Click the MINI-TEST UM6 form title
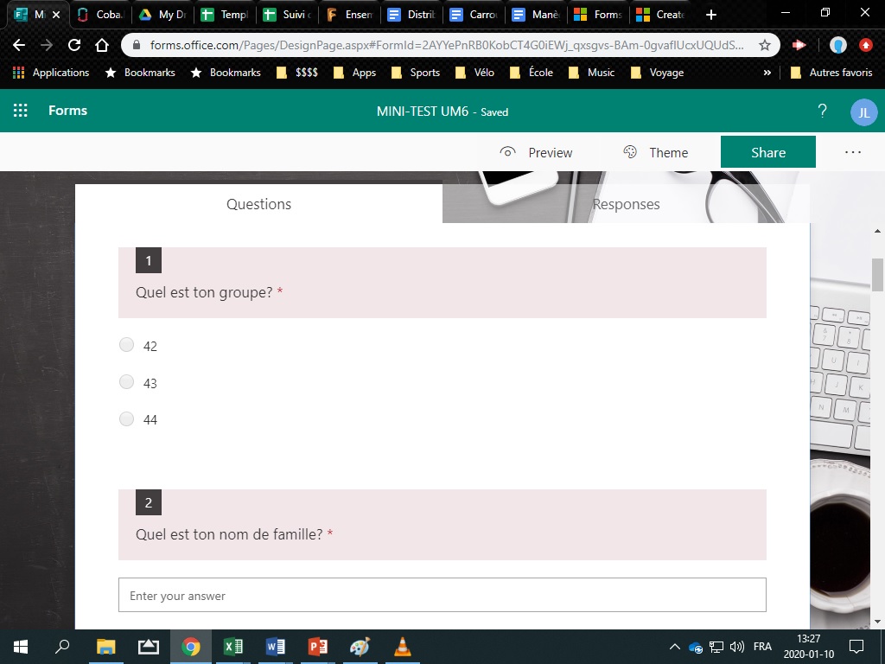Viewport: 885px width, 664px height. click(x=423, y=112)
